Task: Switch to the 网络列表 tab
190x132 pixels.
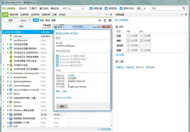Action: (46, 15)
